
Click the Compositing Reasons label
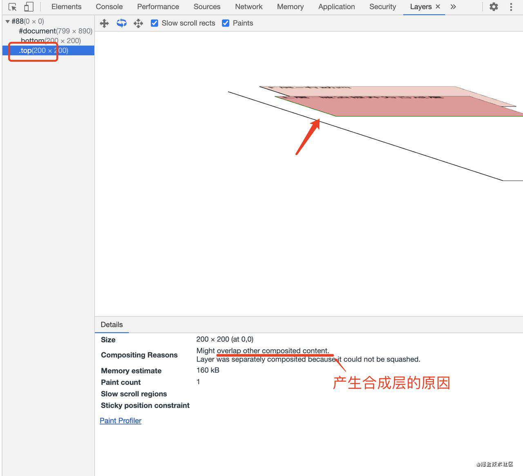pos(139,355)
